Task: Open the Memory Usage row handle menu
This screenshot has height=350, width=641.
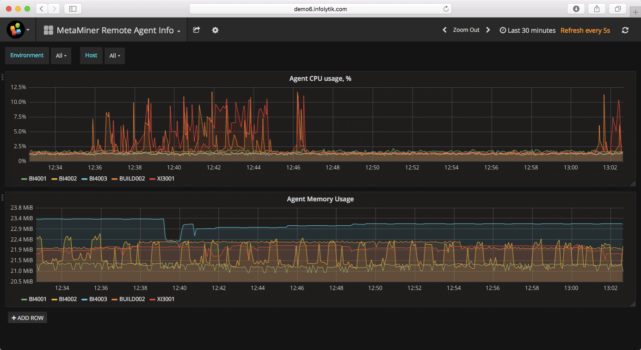Action: (x=2, y=197)
